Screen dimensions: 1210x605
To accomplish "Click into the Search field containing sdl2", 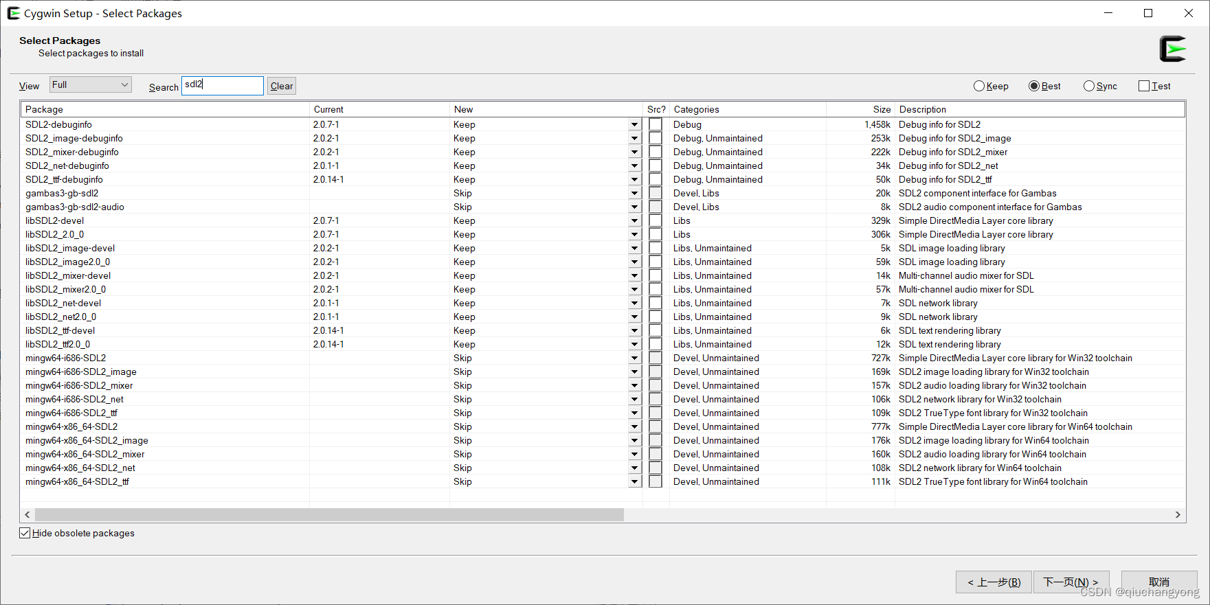I will pyautogui.click(x=223, y=85).
